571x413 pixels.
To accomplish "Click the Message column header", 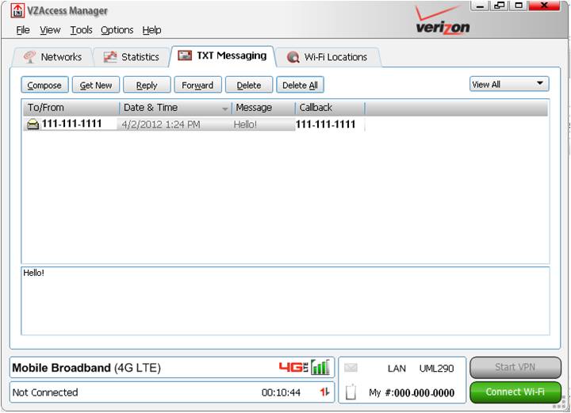I will (263, 108).
